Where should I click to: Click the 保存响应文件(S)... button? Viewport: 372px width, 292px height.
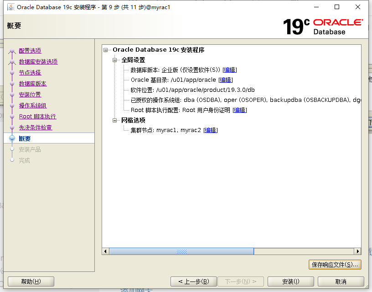(x=335, y=265)
